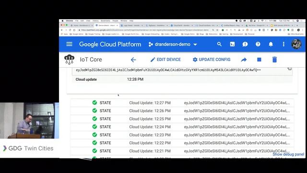Click the '12:28 PM' cloud update time

coord(135,79)
